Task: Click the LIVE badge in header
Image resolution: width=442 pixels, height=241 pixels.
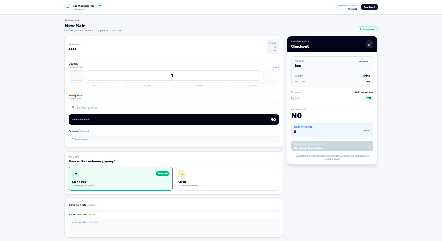Action: pos(99,6)
